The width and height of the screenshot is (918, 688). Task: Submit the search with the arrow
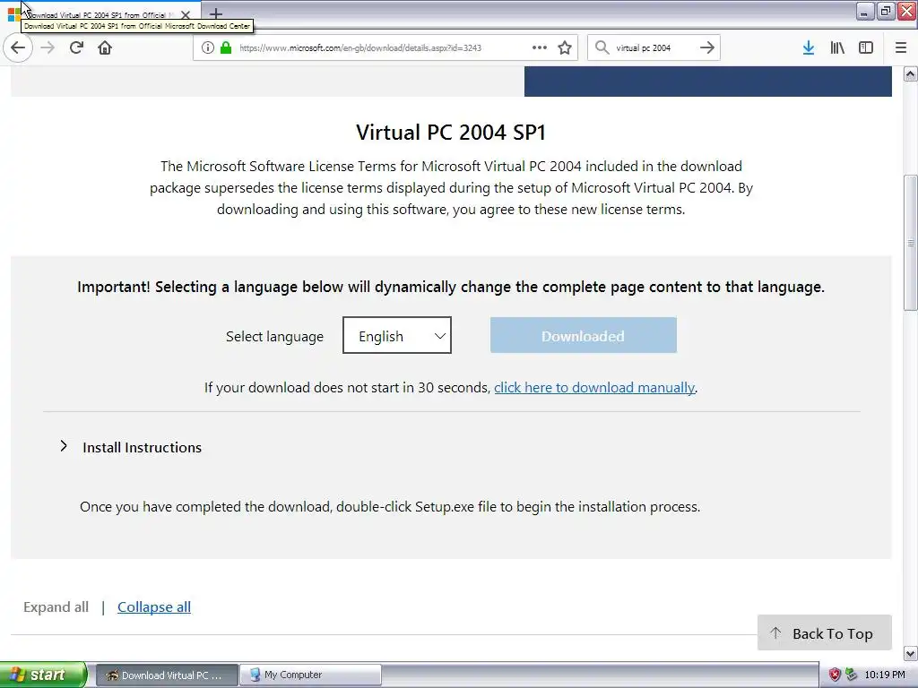click(x=706, y=47)
